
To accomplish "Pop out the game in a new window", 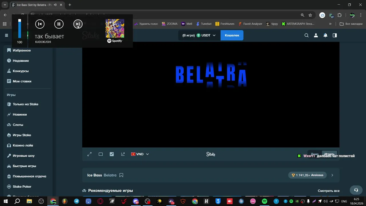I will (123, 154).
